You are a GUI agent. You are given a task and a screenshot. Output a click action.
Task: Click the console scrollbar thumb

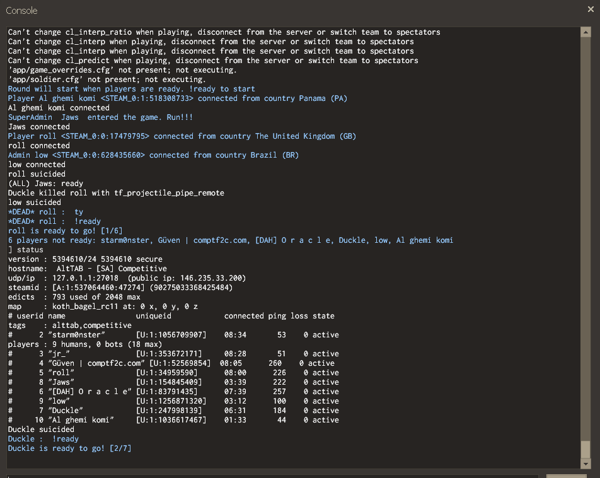[x=586, y=449]
